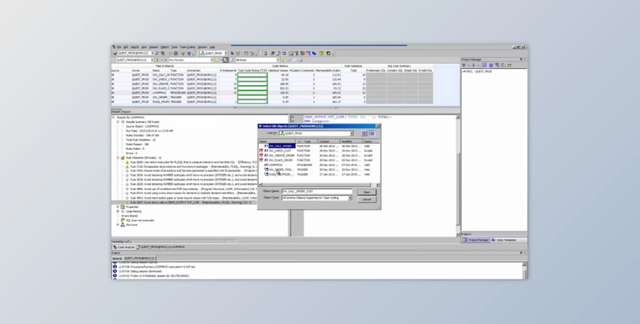This screenshot has width=640, height=324.
Task: Click dialog horizontal scrollbar
Action: click(319, 185)
